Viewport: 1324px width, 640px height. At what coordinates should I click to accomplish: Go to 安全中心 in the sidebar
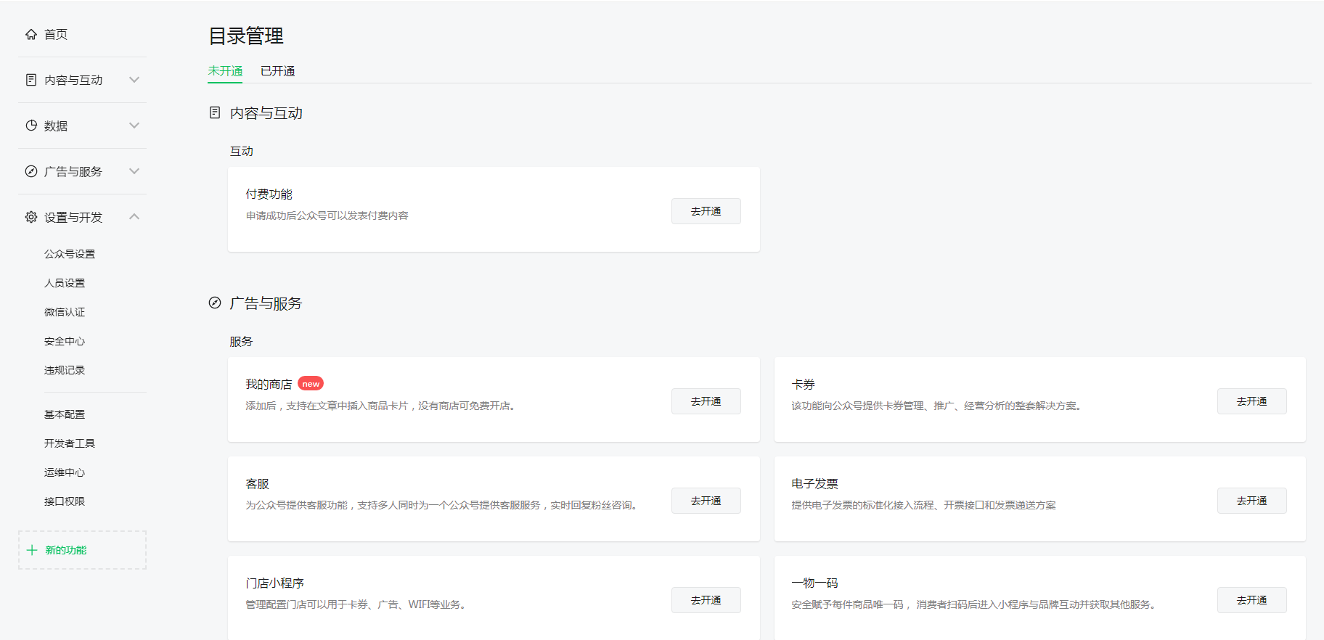click(65, 341)
